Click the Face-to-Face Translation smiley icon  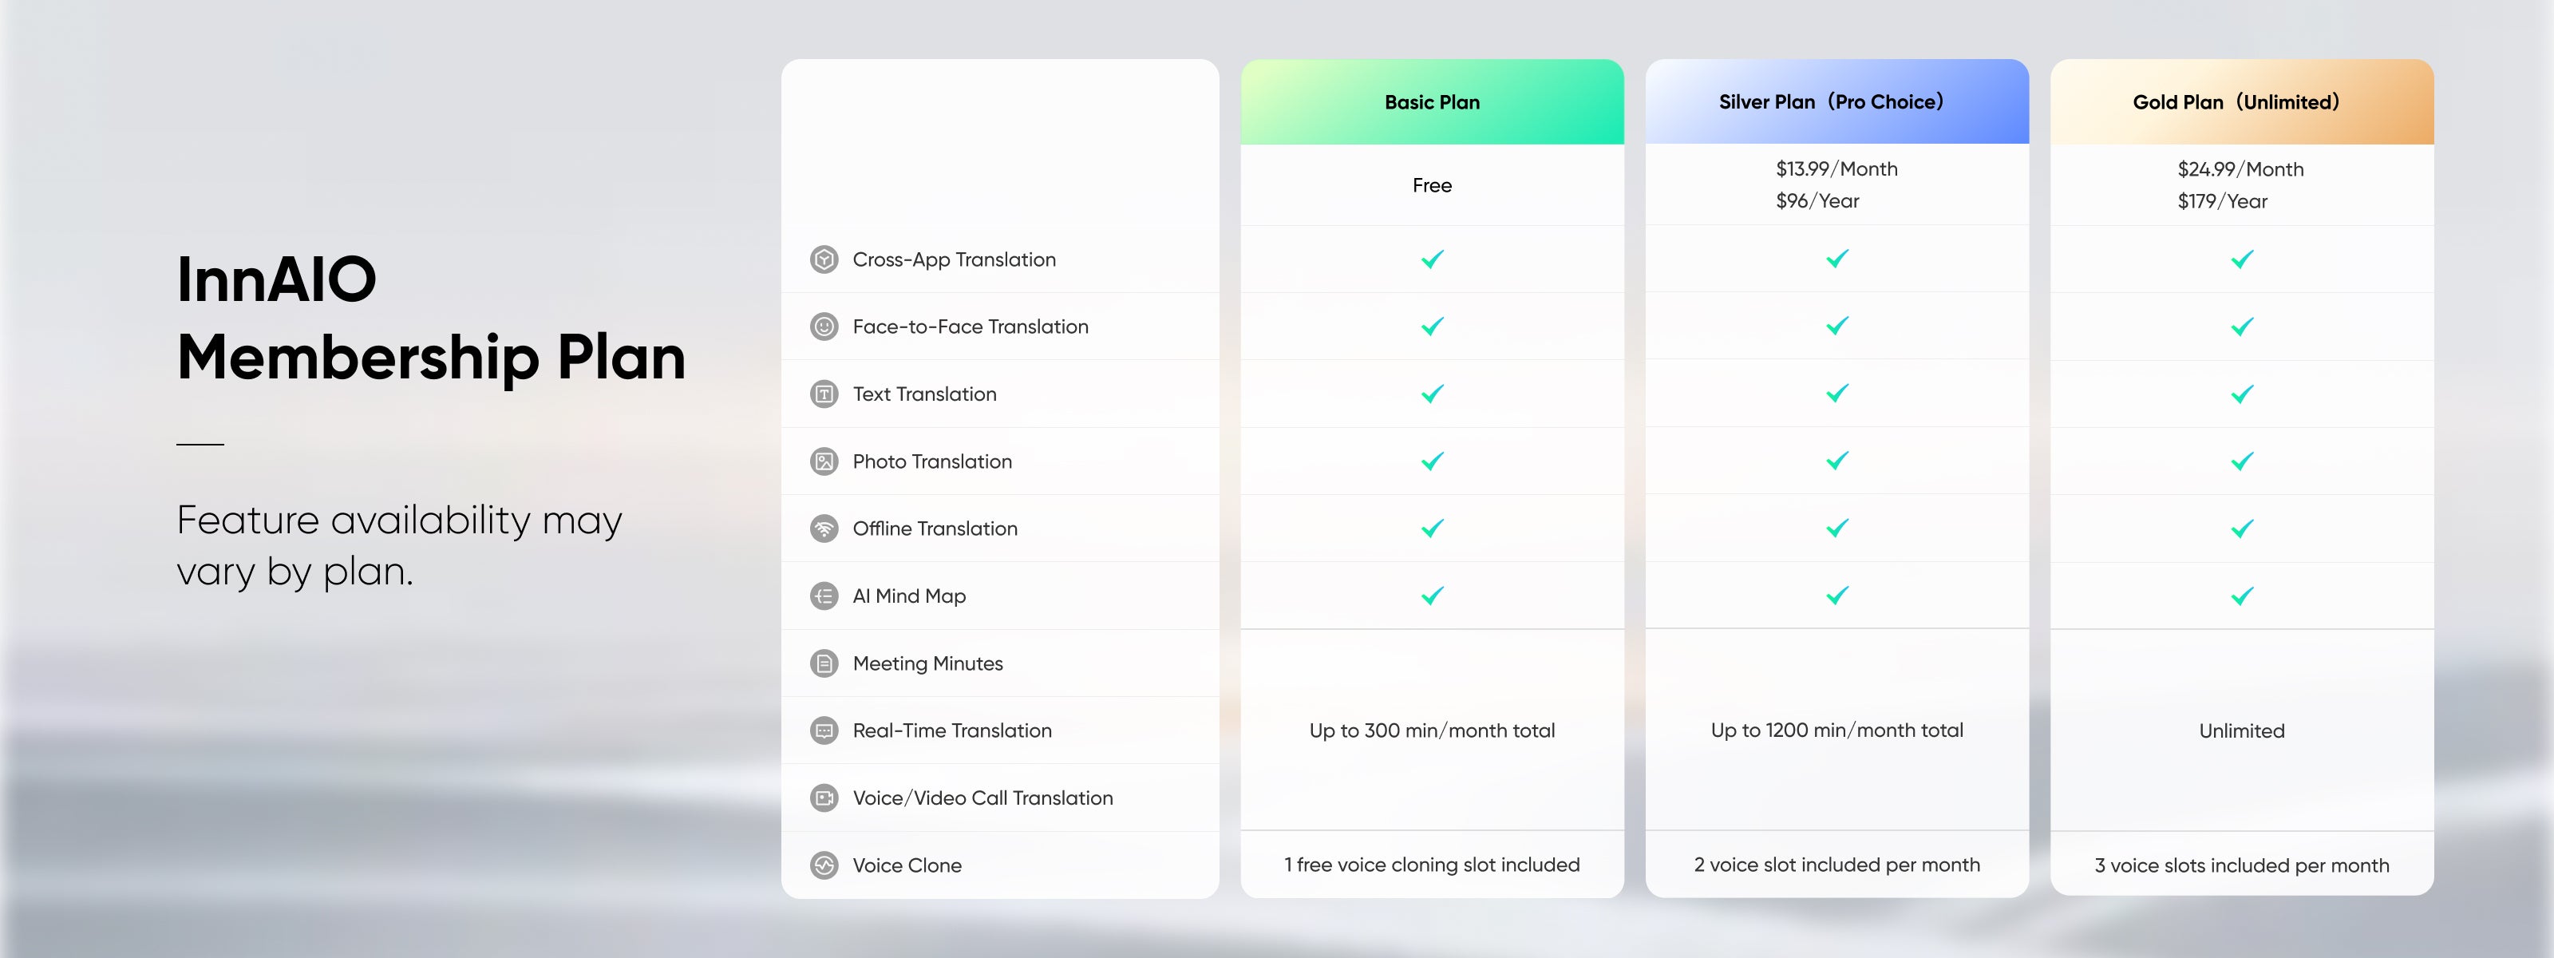(x=824, y=327)
